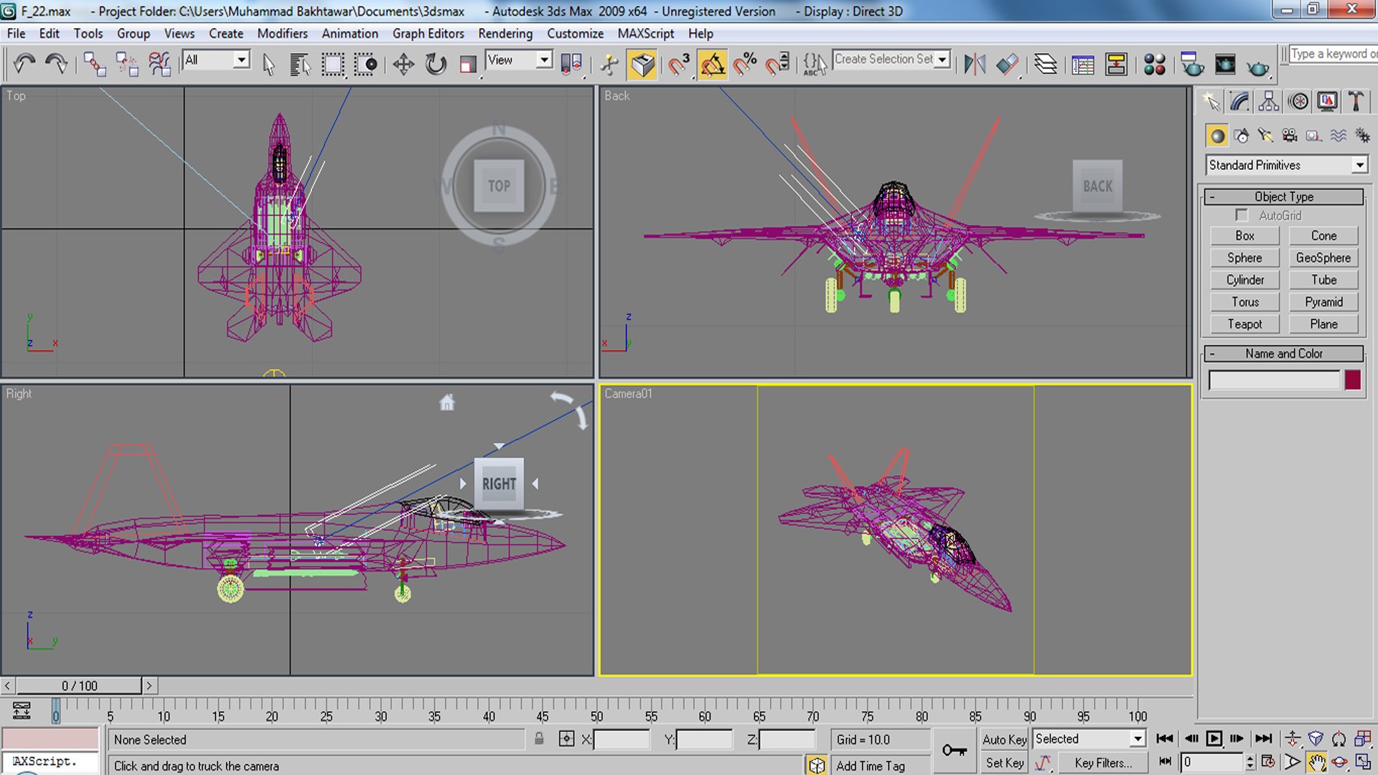Open the Key Filters dialog

[x=1103, y=763]
